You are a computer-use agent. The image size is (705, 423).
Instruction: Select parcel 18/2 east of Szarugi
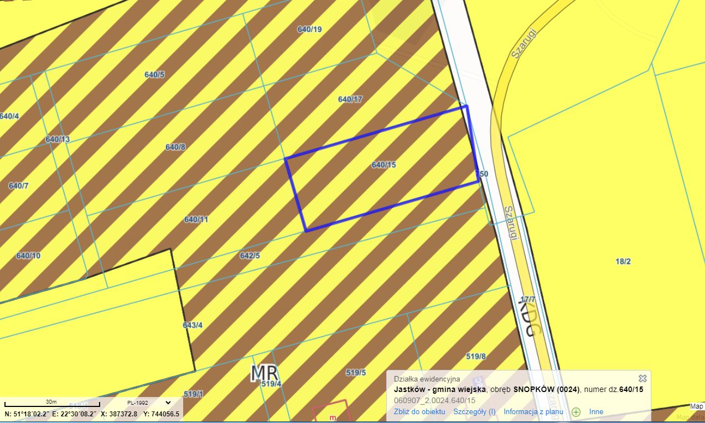tap(623, 261)
